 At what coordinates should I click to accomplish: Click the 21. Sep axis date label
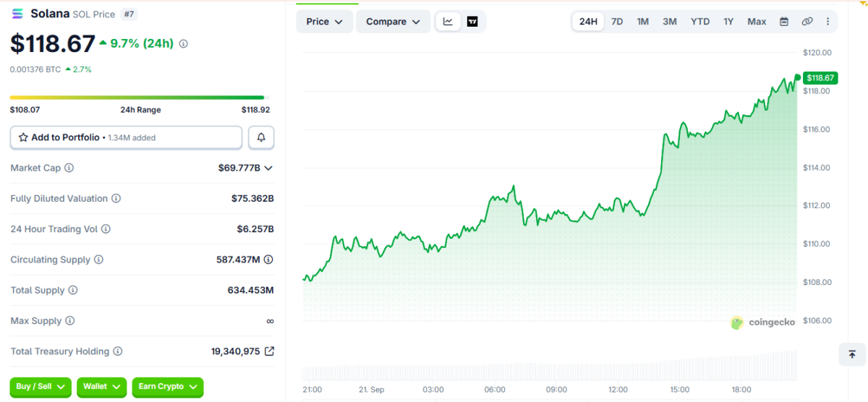pos(372,389)
